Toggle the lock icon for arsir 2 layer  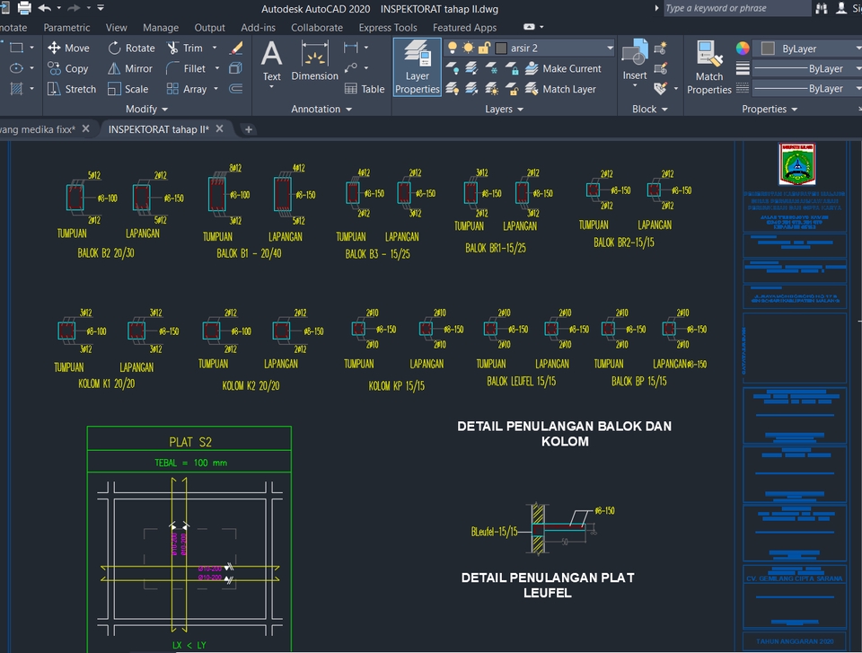pyautogui.click(x=484, y=48)
